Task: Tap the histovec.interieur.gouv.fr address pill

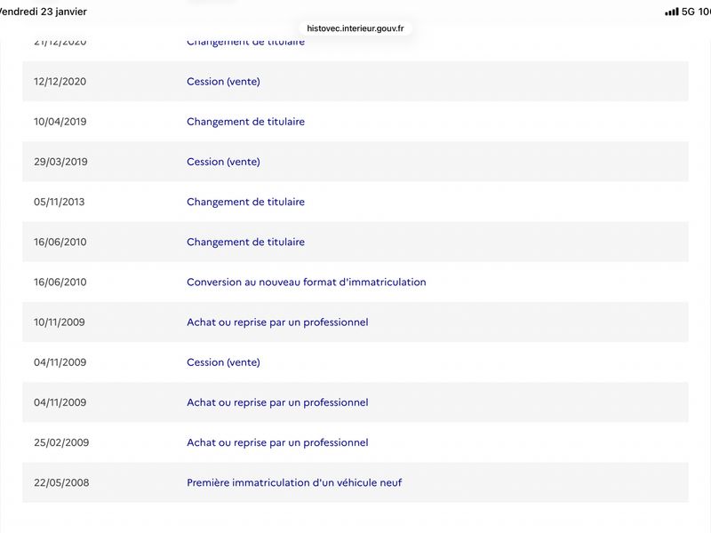Action: click(x=355, y=28)
